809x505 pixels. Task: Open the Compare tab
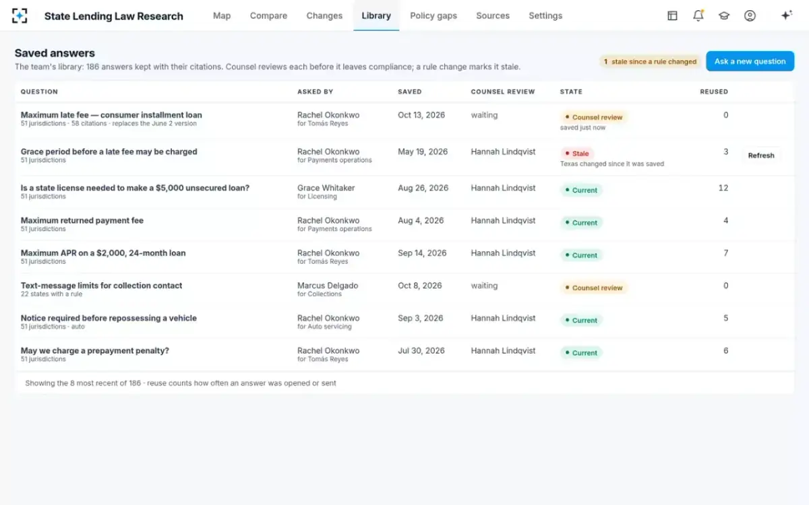[x=268, y=15]
